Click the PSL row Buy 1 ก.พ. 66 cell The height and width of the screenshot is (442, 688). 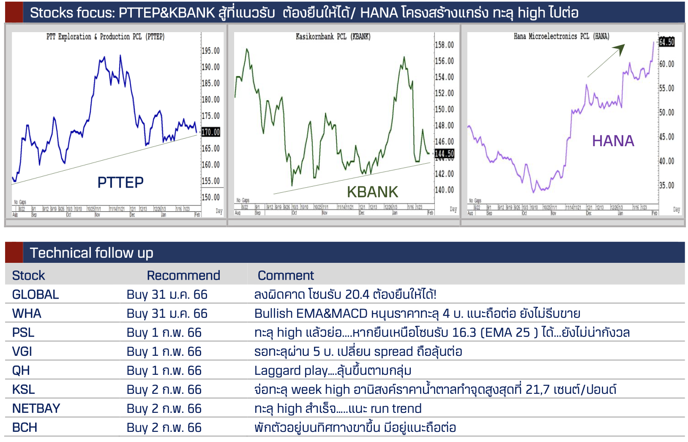pyautogui.click(x=164, y=333)
